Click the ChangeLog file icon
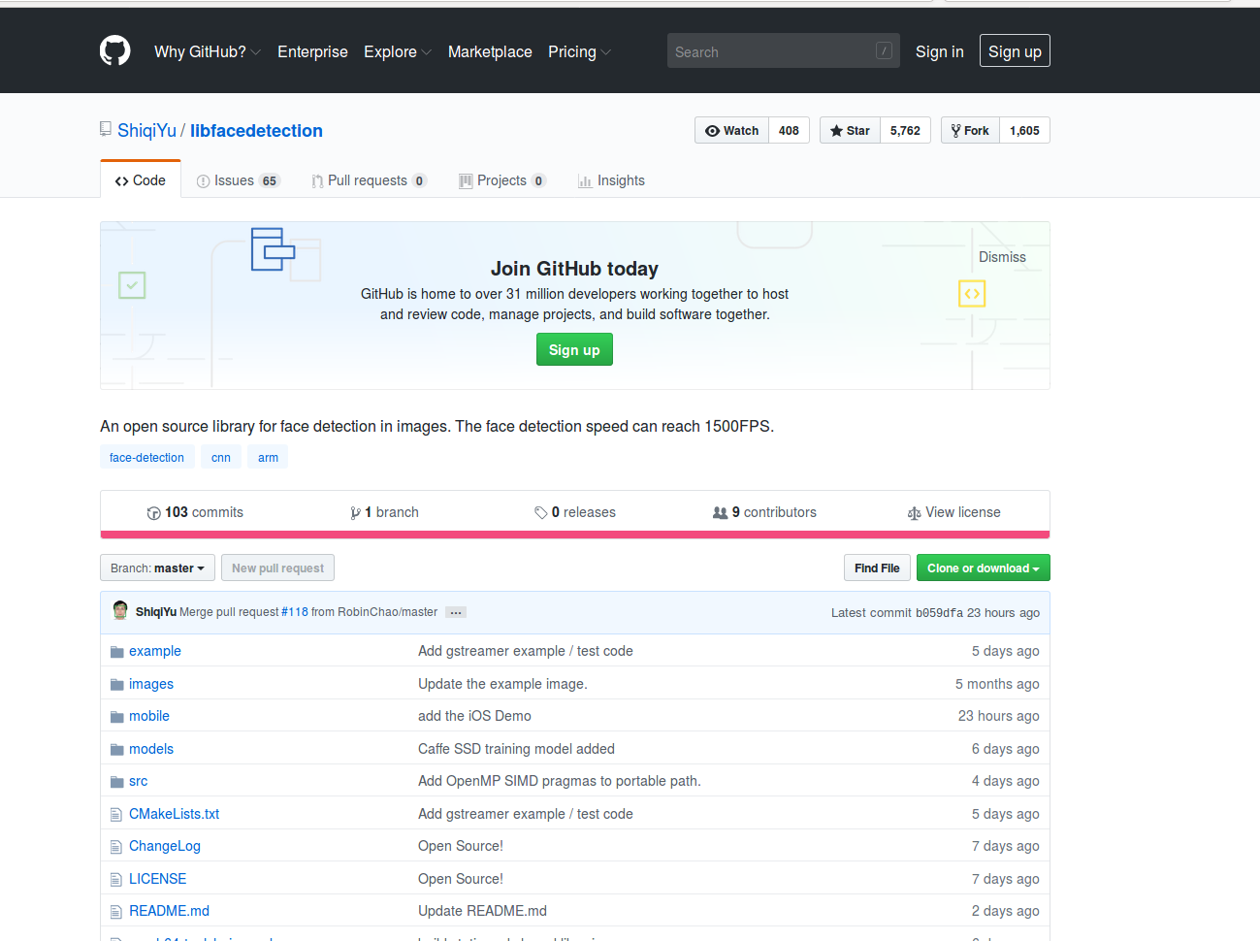 116,847
